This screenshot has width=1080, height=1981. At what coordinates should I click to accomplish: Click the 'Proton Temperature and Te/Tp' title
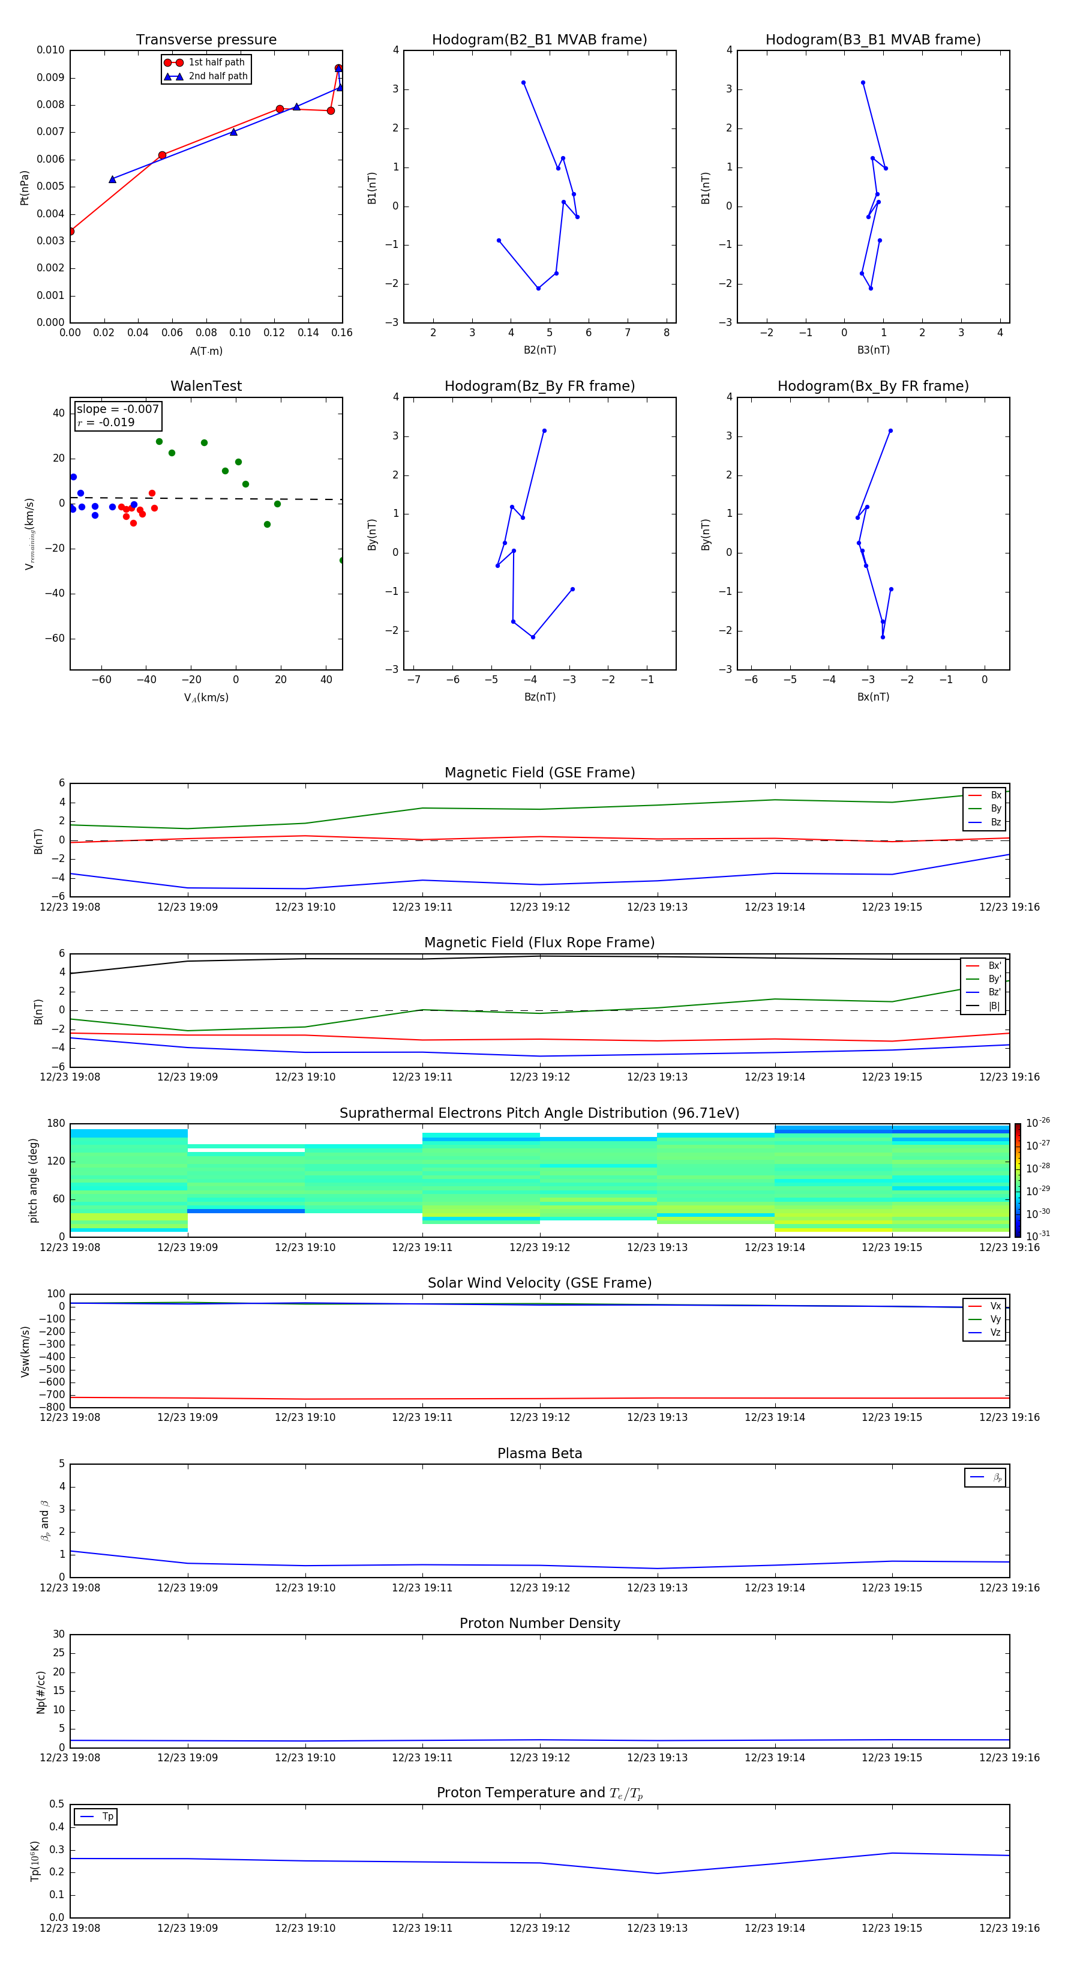click(539, 1793)
